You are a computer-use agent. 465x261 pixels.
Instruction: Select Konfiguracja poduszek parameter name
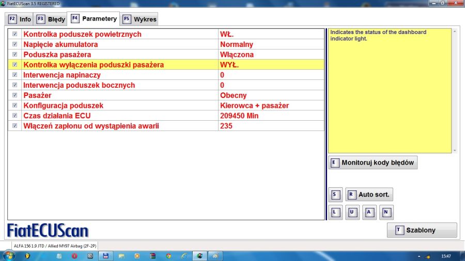(64, 106)
